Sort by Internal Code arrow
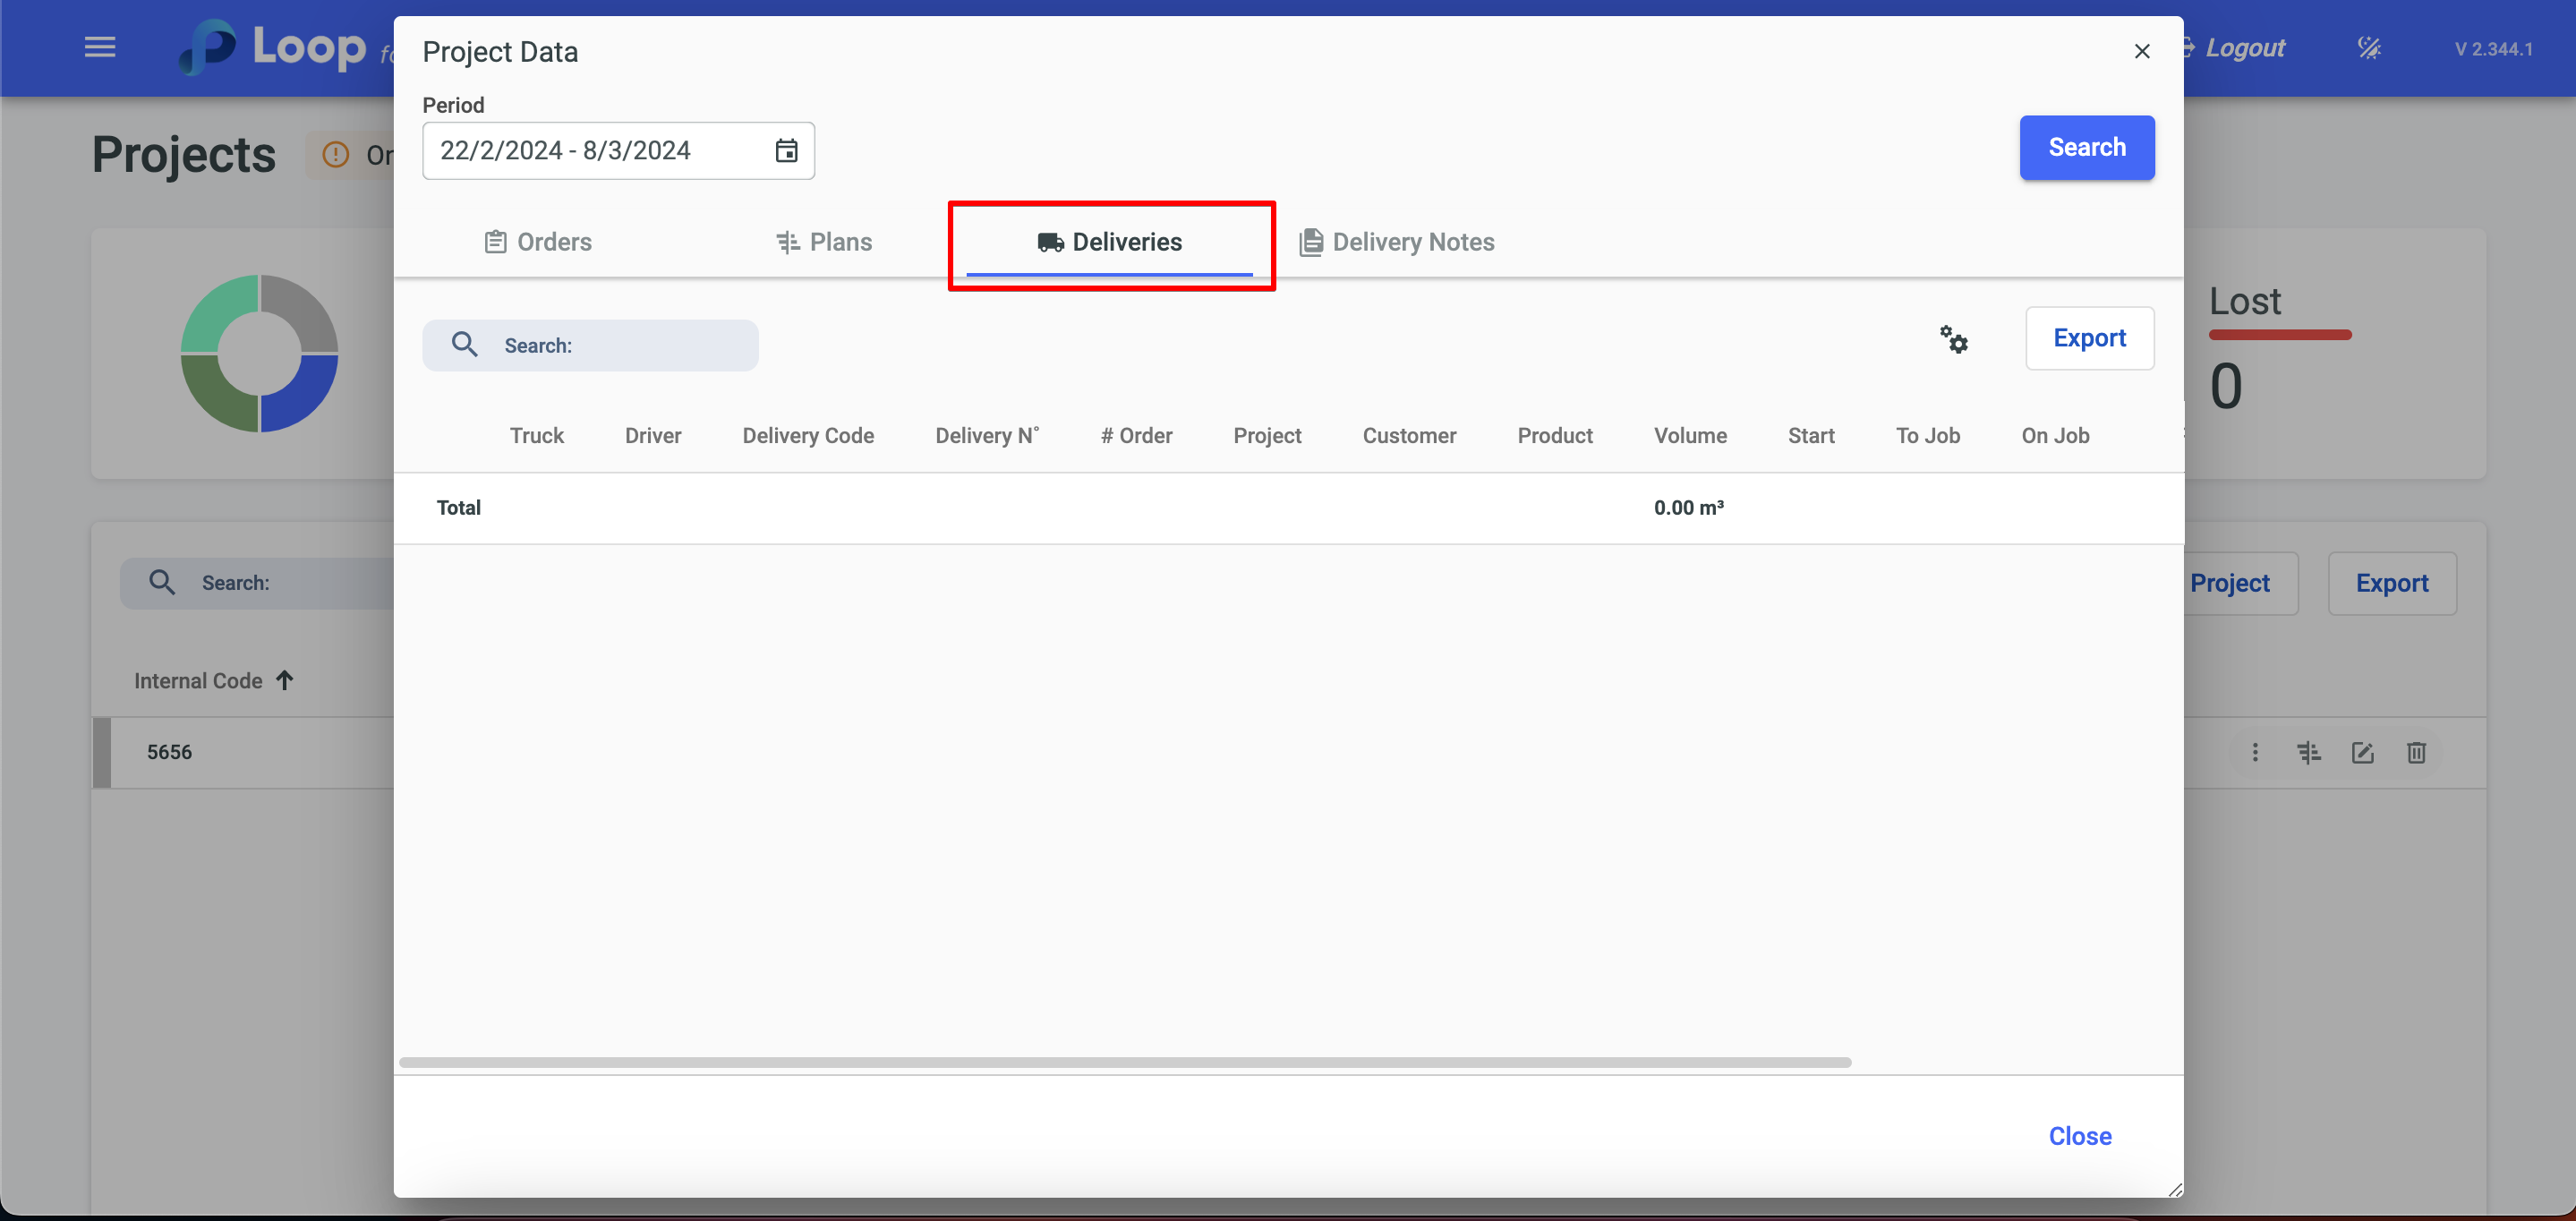 285,681
